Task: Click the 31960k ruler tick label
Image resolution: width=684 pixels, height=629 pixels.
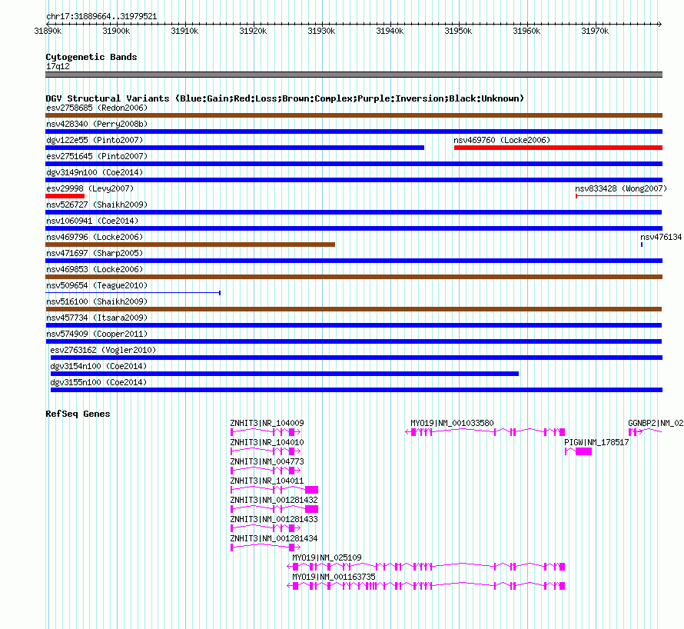Action: pos(526,32)
